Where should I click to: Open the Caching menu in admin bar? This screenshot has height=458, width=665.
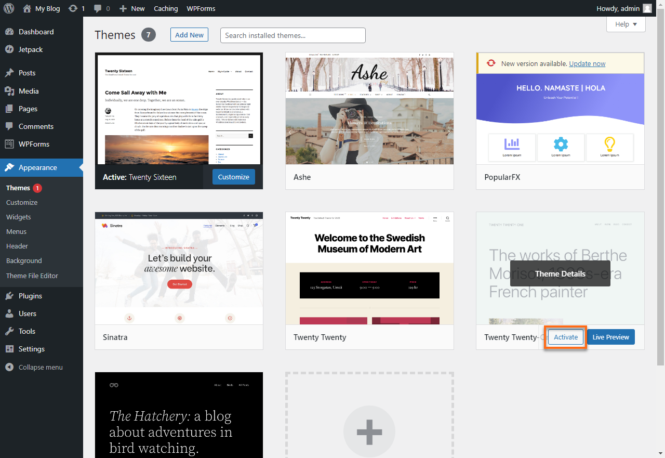(x=166, y=8)
